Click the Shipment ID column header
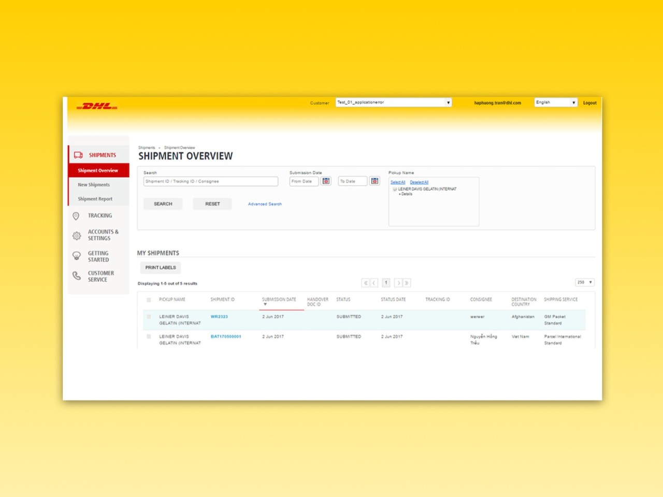The width and height of the screenshot is (663, 497). [222, 300]
